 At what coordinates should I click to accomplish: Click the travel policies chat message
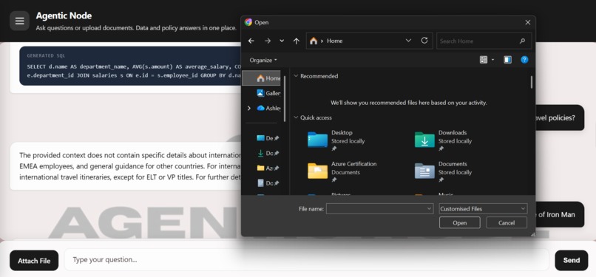click(560, 117)
